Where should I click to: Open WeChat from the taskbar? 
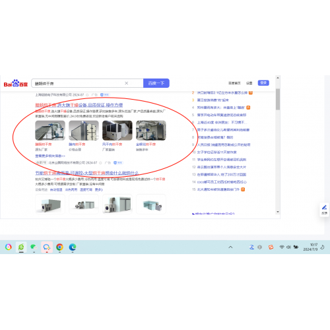click(x=34, y=247)
